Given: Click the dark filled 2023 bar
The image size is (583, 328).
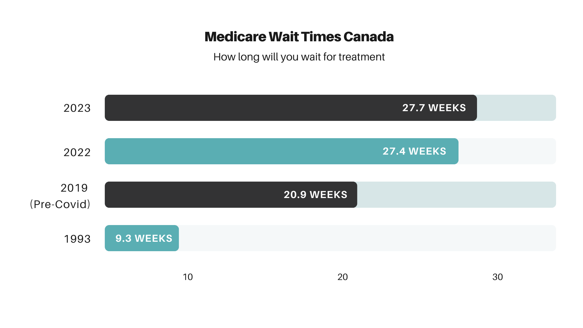Looking at the screenshot, I should coord(243,108).
